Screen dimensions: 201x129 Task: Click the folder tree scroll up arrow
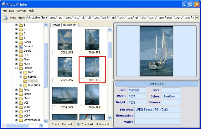46,25
